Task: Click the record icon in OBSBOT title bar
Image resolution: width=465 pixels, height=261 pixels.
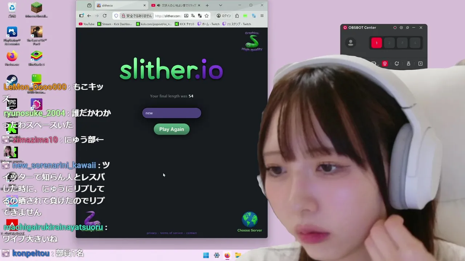Action: tap(395, 28)
